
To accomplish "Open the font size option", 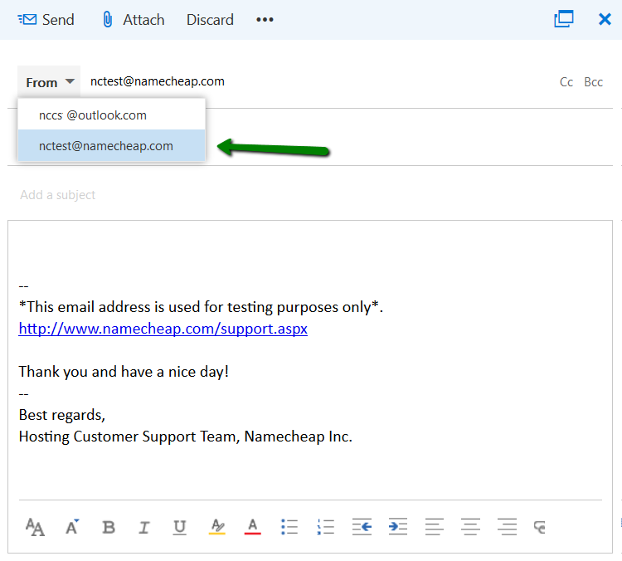I will click(72, 527).
